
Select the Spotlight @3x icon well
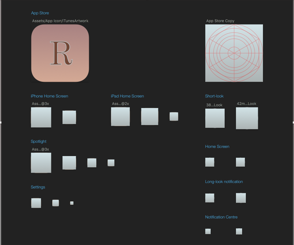point(41,163)
